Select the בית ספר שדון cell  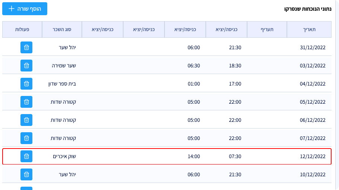click(x=62, y=84)
